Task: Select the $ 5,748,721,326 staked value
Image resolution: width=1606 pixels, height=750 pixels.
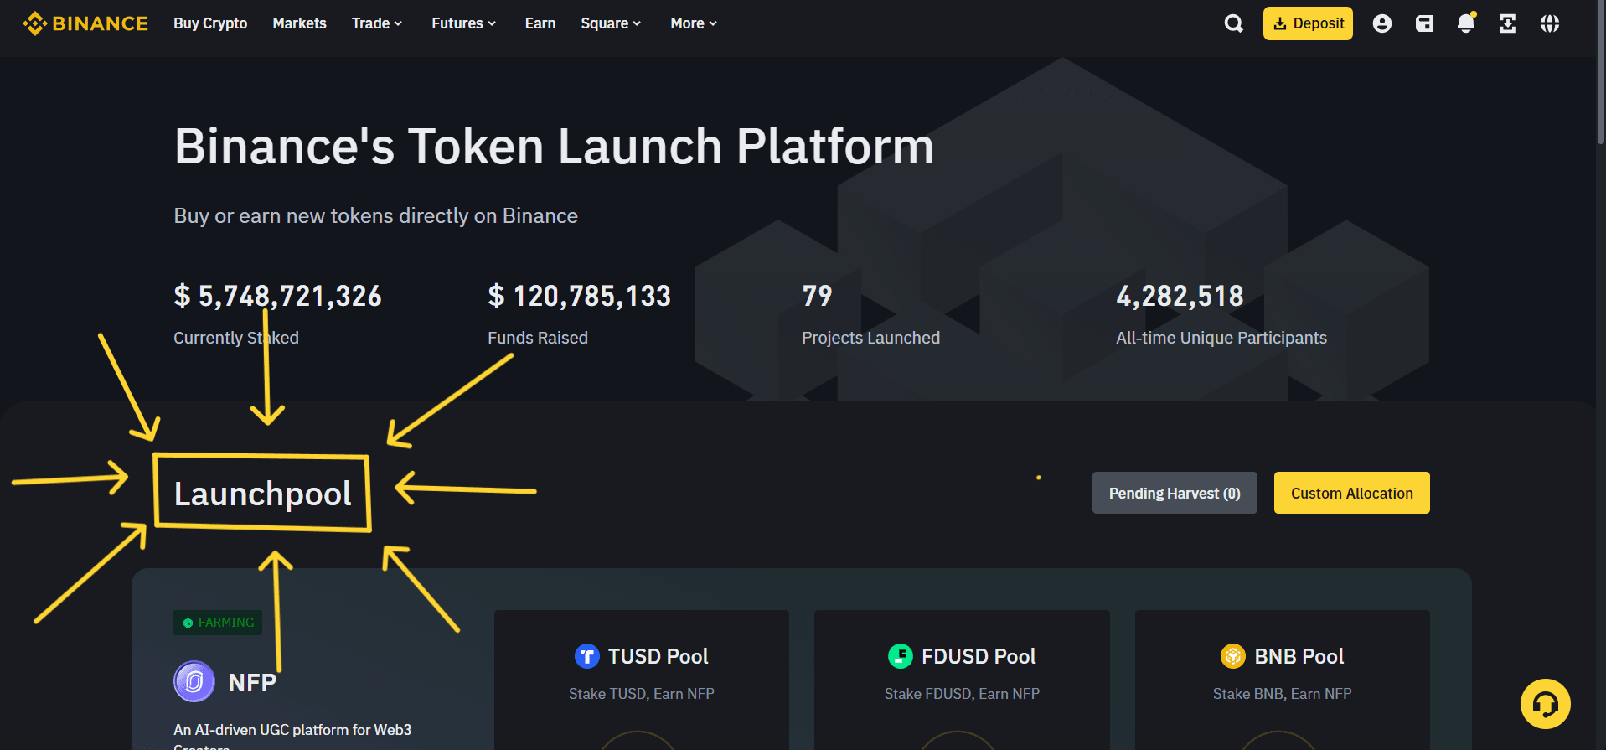Action: pos(277,296)
